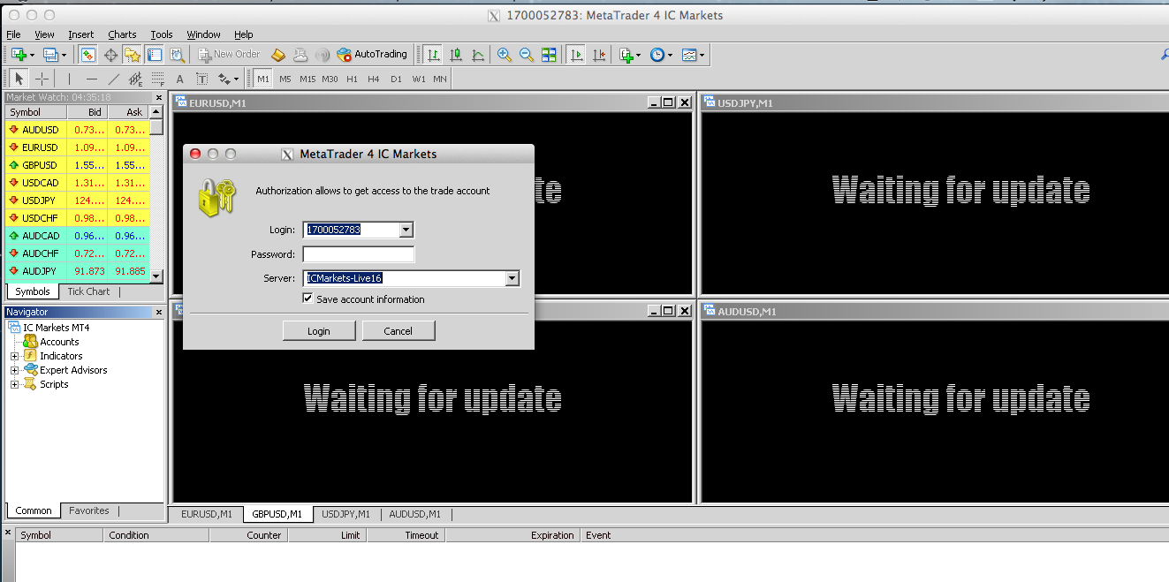Open the MetaEditor yellow book icon
1169x582 pixels.
[x=277, y=55]
